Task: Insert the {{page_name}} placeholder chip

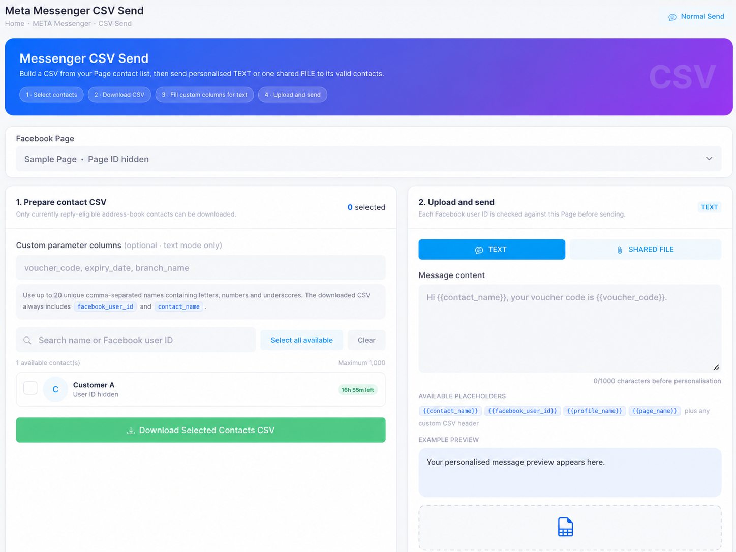Action: 655,411
